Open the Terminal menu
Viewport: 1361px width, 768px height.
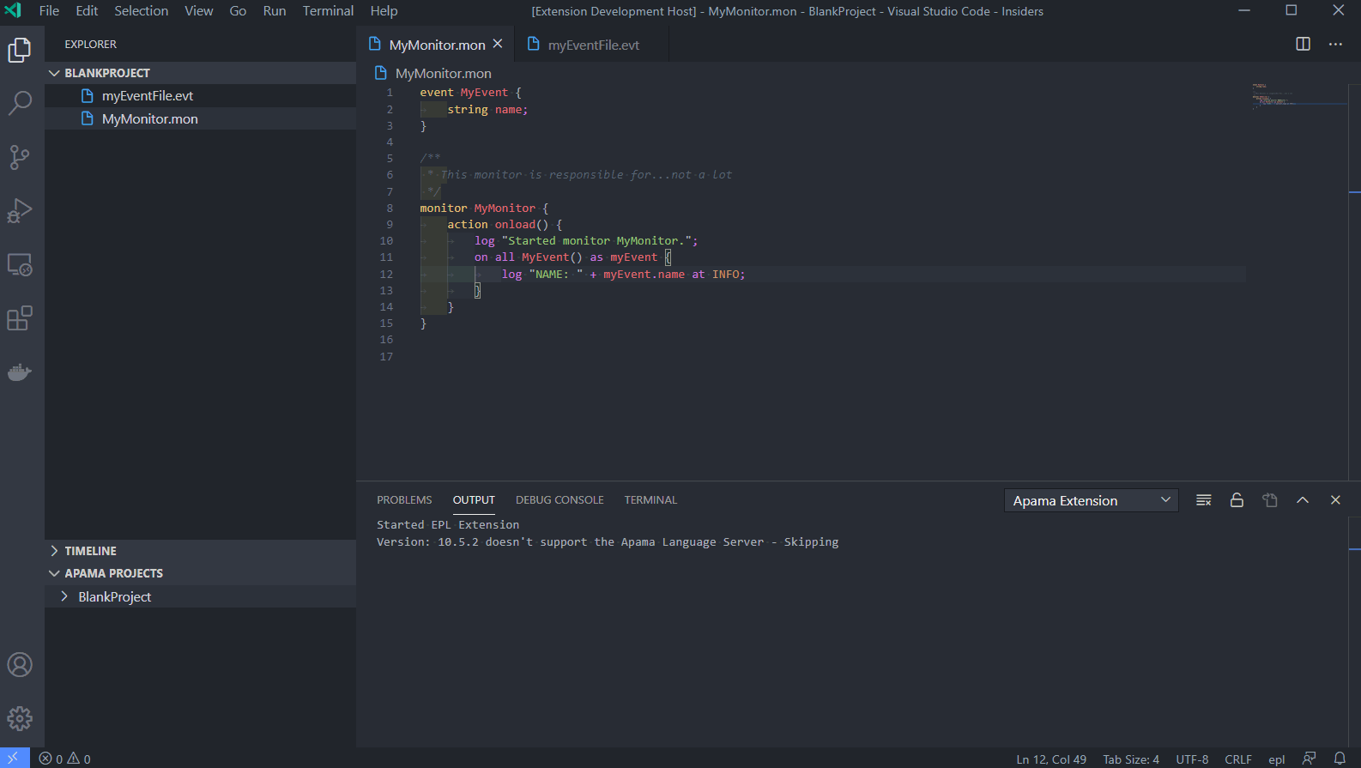(x=328, y=11)
